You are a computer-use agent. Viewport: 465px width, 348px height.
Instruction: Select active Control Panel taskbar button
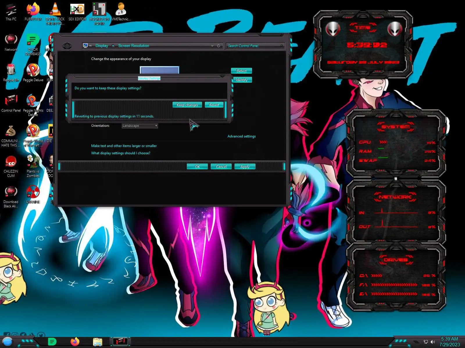pos(120,341)
